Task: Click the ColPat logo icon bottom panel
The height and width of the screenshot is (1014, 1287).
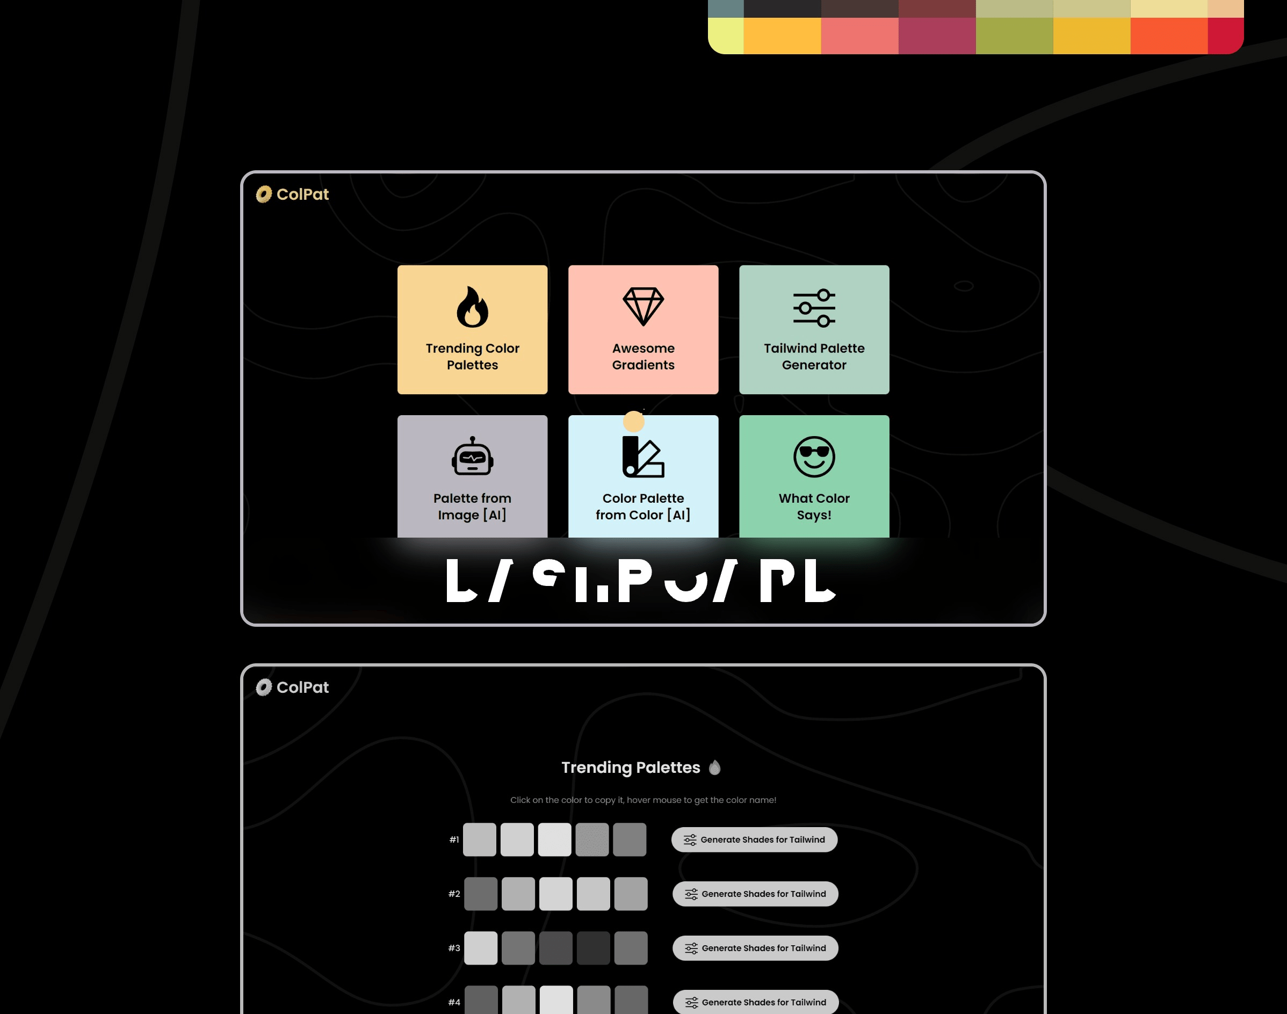Action: (x=263, y=687)
